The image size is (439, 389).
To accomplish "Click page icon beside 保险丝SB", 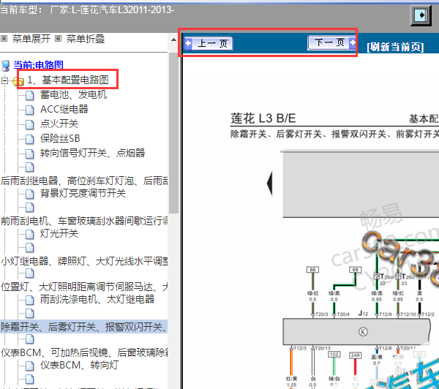I will pos(30,139).
